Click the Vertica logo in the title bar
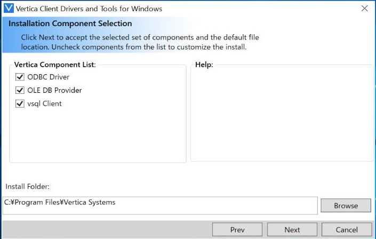This screenshot has width=376, height=239. [x=9, y=9]
